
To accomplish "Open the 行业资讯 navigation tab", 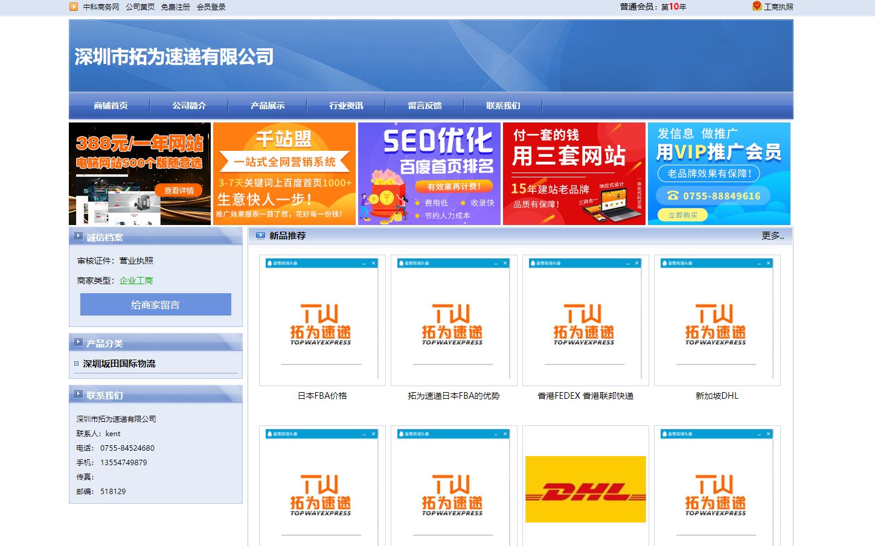I will point(346,106).
